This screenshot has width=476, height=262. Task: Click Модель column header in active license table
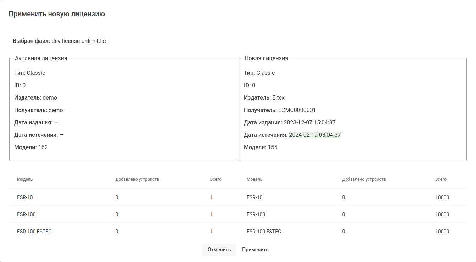tap(25, 179)
